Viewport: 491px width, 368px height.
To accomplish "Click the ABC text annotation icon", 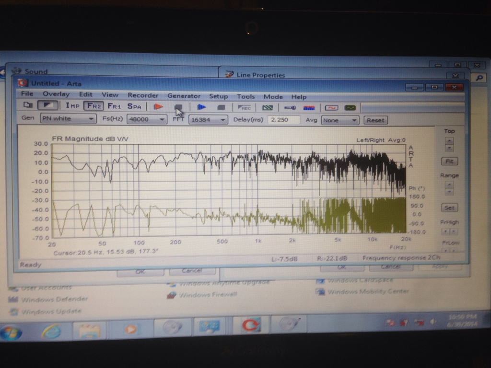I will click(x=245, y=108).
